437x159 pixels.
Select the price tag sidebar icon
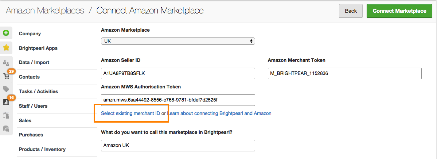(6, 89)
